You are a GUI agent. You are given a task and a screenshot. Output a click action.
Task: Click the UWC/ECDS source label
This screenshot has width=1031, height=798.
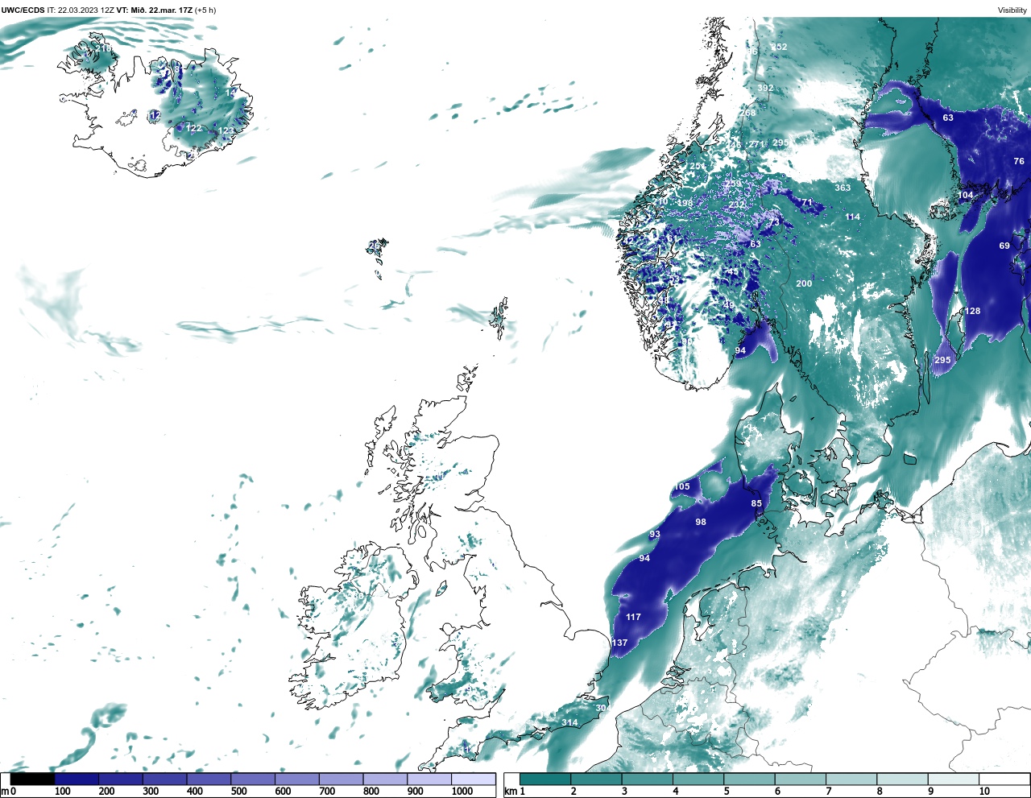coord(23,10)
